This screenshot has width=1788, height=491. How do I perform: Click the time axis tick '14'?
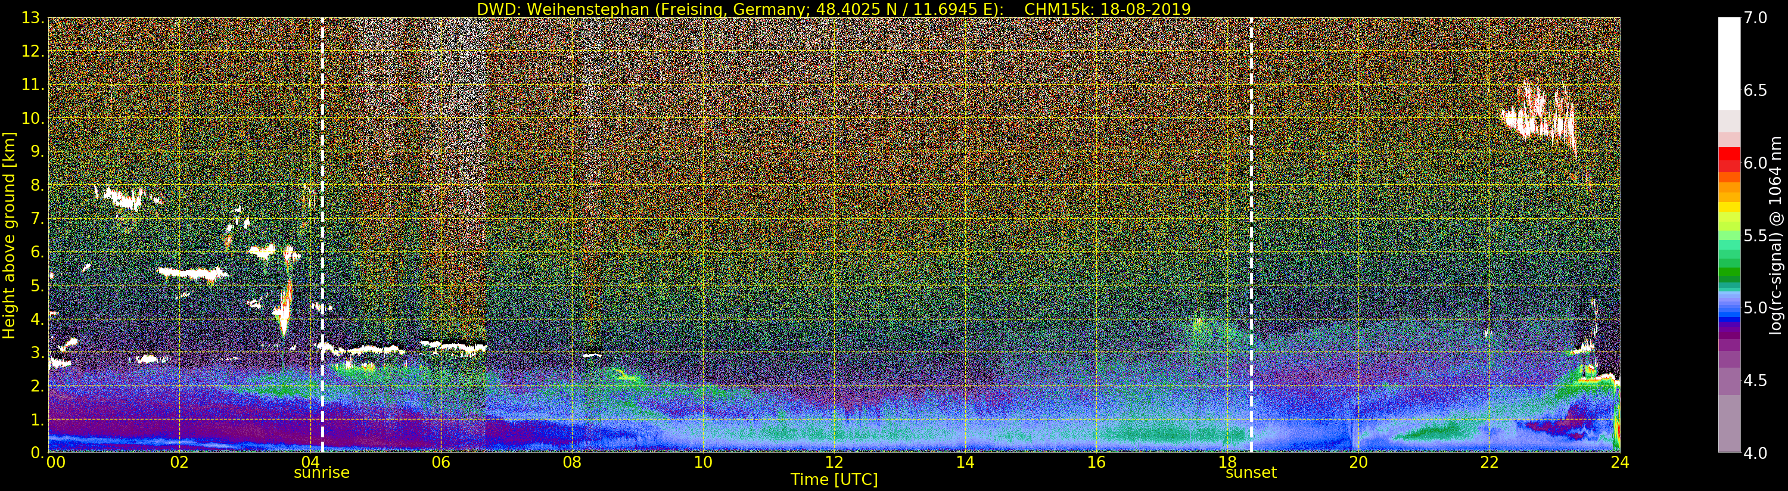point(965,462)
